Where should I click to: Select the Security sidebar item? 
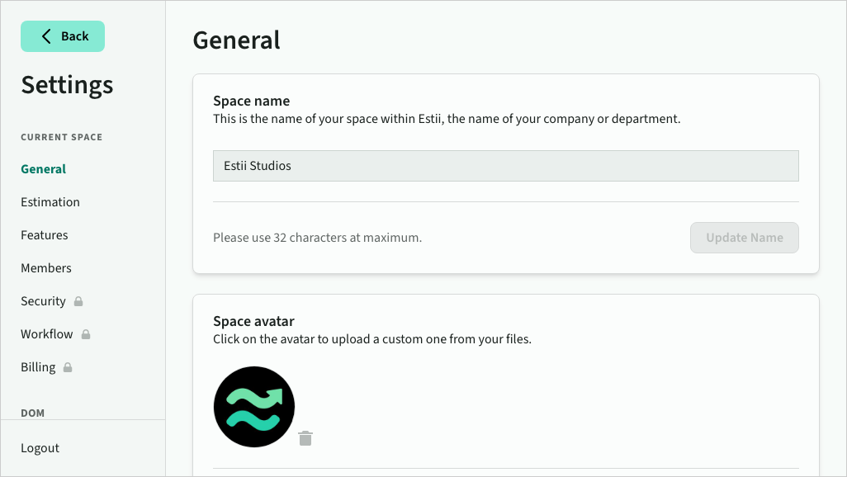point(43,301)
